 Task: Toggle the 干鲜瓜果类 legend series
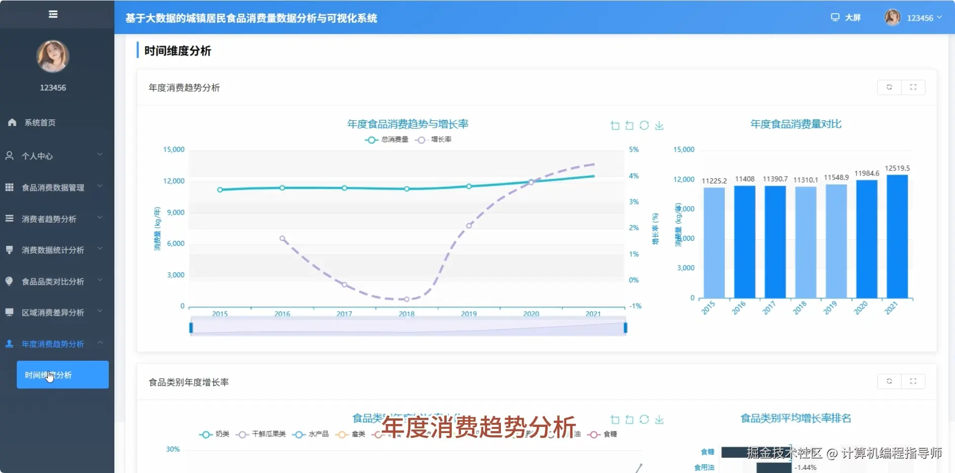261,434
